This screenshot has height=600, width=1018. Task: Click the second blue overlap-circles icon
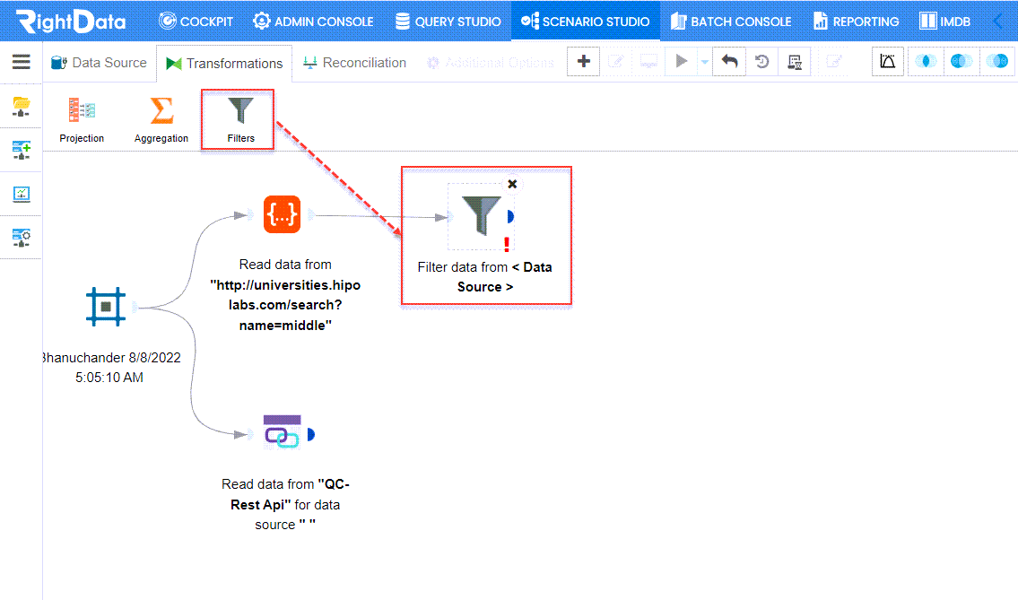[961, 61]
